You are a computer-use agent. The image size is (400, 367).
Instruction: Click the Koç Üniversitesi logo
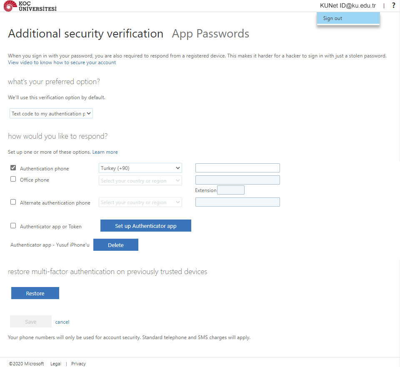[30, 6]
